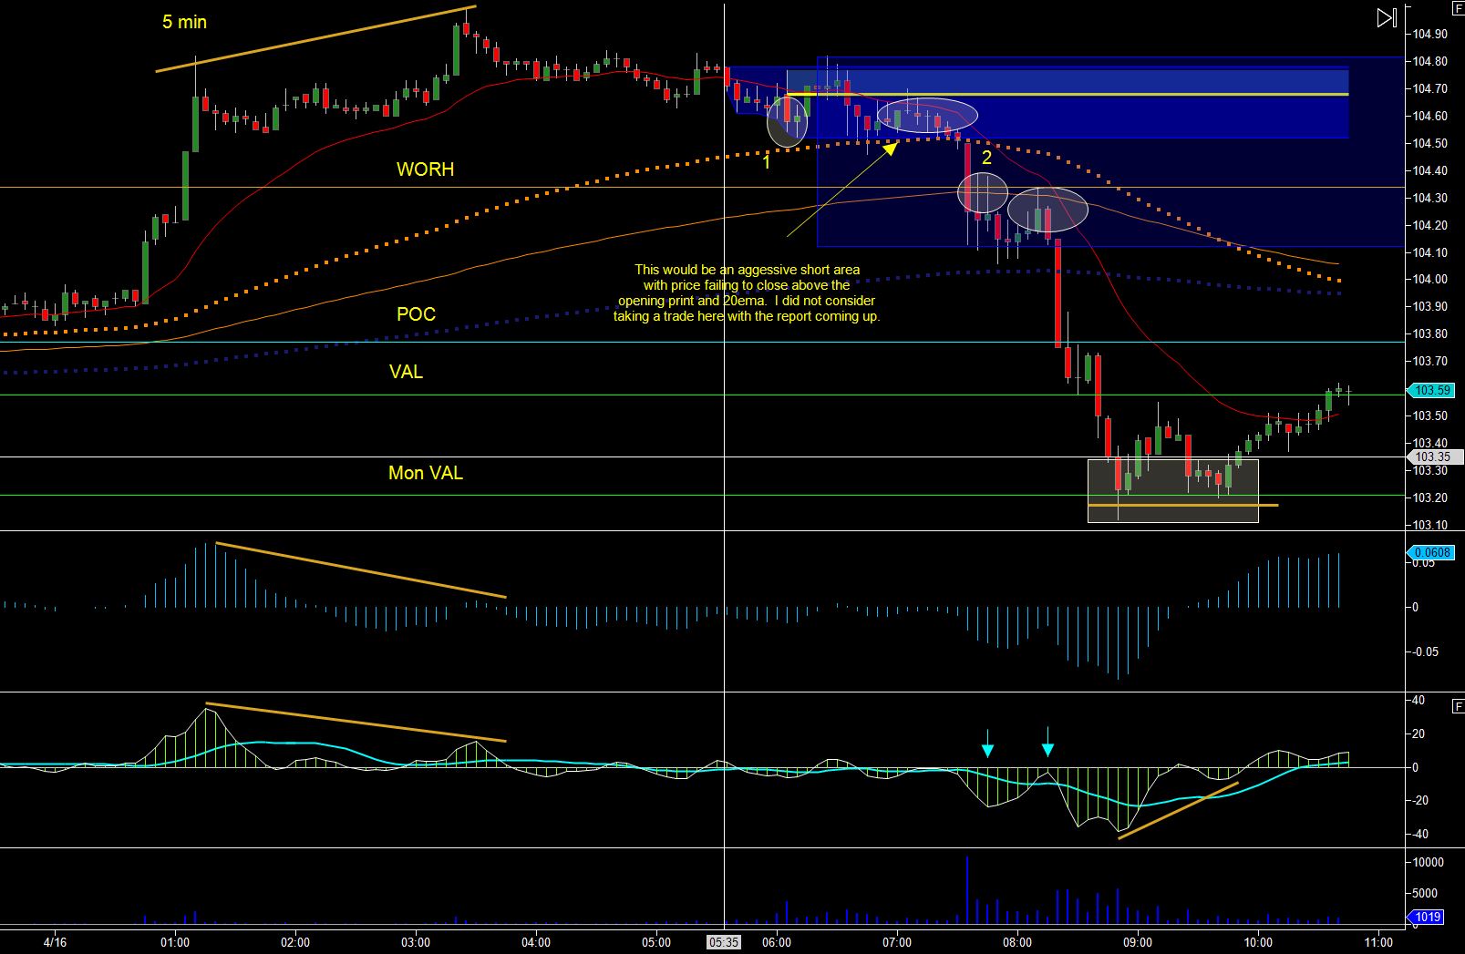Click the 103.70 price axis label
The image size is (1465, 954).
coord(1430,362)
